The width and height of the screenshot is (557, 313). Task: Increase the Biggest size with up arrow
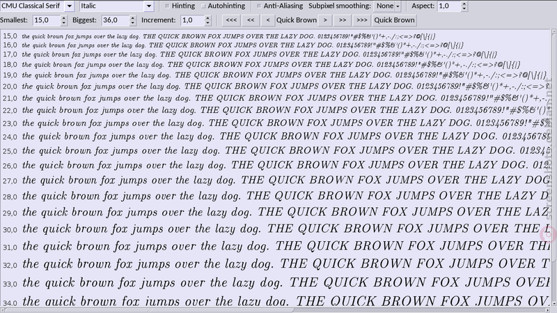(133, 18)
